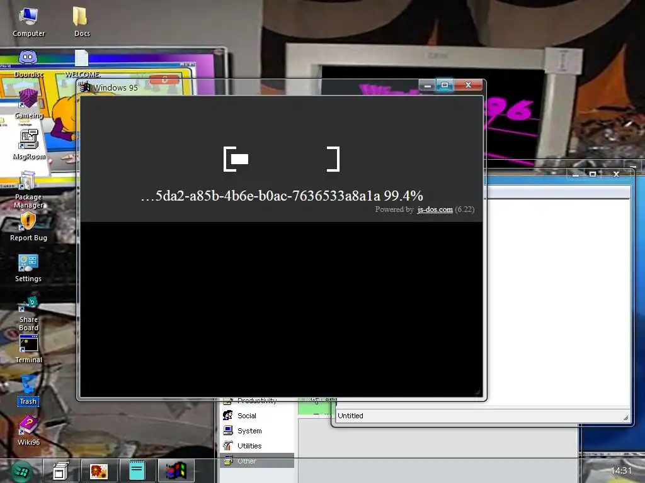This screenshot has width=645, height=483.
Task: Select the Social category in package list
Action: pyautogui.click(x=257, y=416)
